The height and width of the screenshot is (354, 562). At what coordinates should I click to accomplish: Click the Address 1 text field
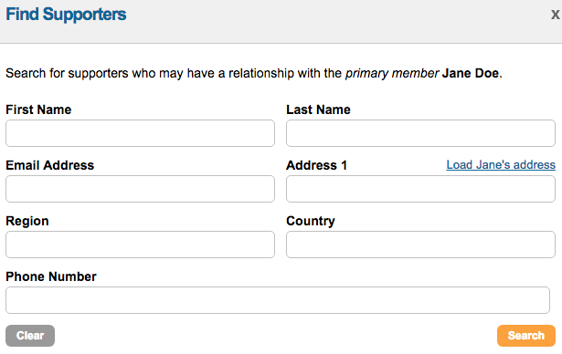coord(420,189)
